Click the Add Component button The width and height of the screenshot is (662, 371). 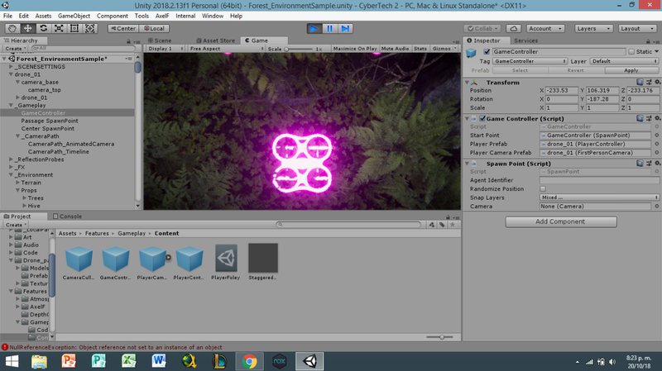(x=561, y=221)
